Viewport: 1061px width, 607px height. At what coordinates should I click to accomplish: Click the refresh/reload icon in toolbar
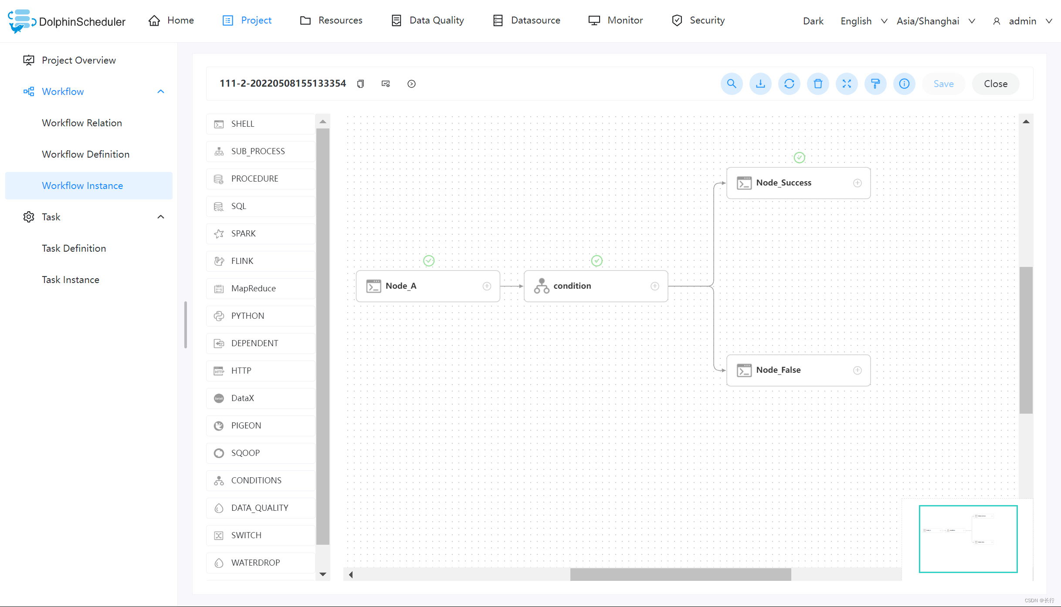point(789,84)
